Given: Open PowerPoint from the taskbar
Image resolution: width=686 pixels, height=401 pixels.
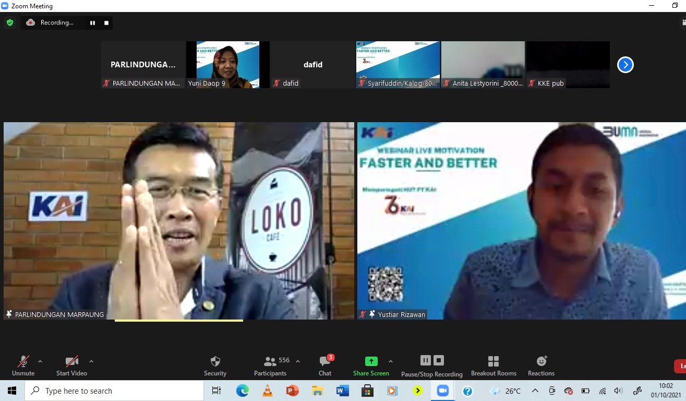Looking at the screenshot, I should [292, 391].
